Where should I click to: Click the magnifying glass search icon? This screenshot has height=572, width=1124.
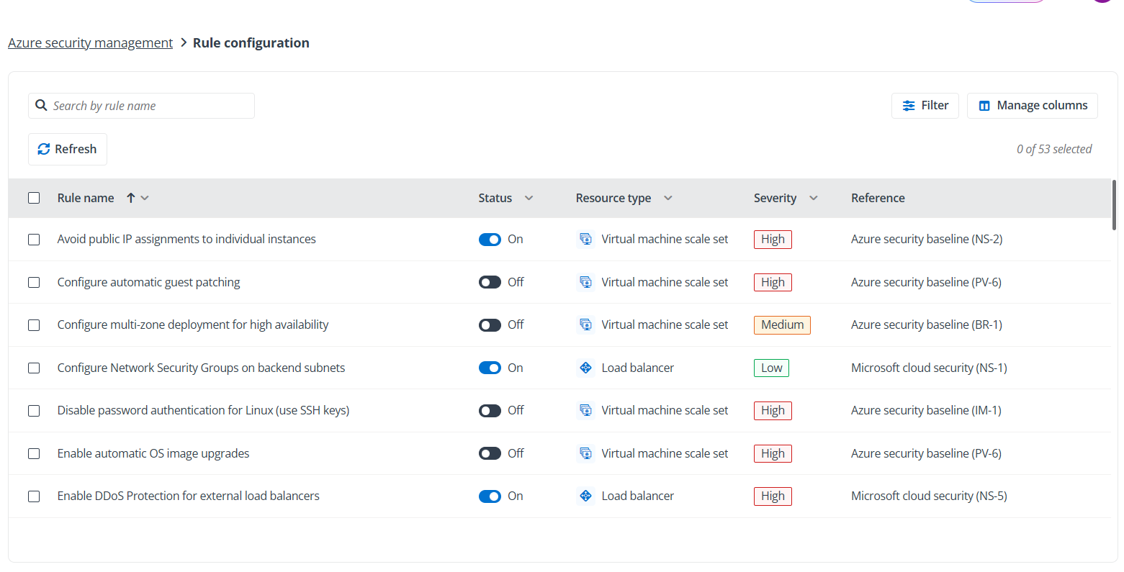click(x=41, y=105)
